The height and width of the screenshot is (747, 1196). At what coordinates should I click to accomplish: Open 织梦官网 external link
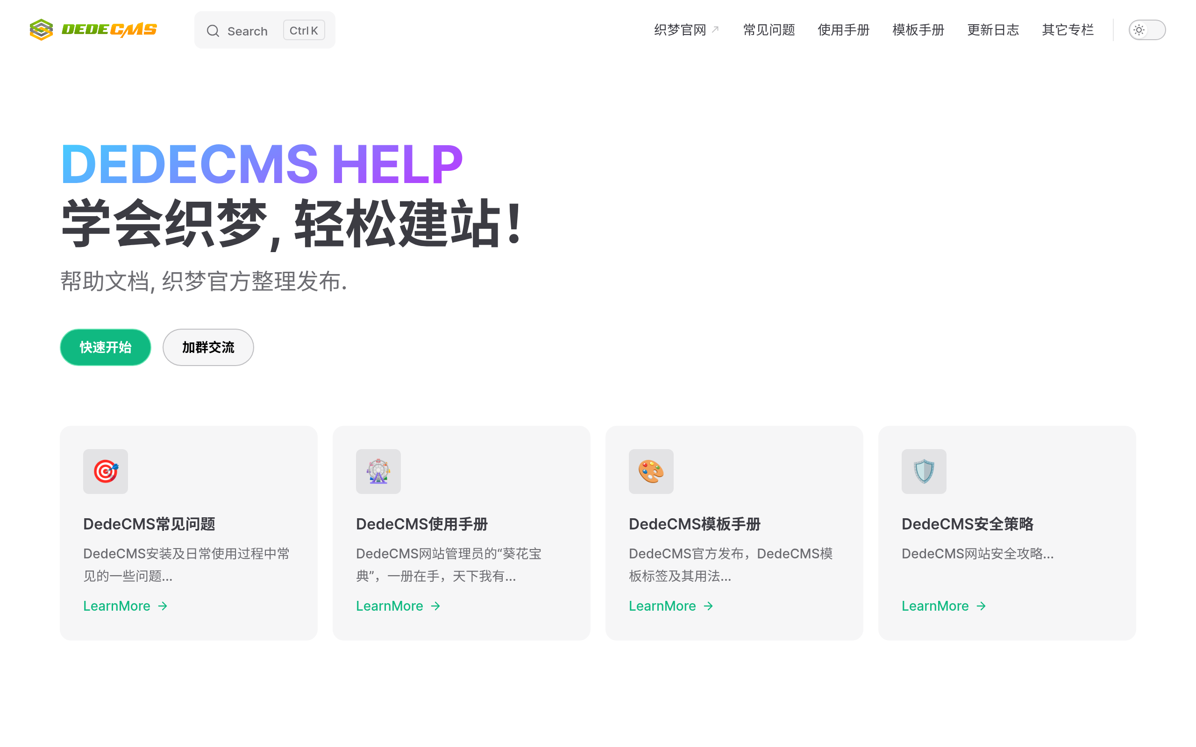(686, 30)
